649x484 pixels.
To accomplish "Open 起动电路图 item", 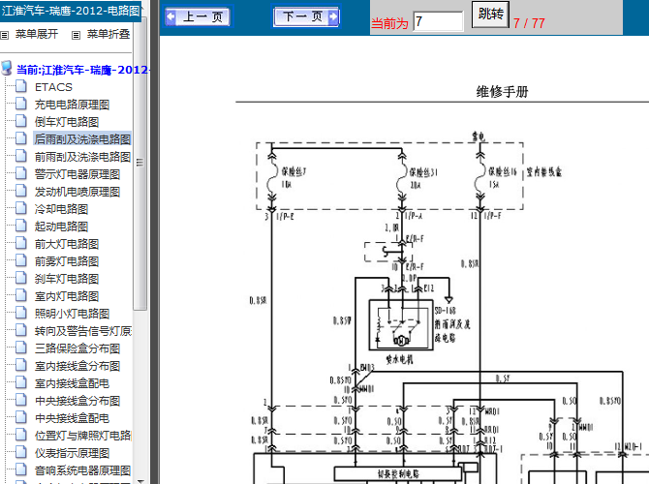I will click(x=61, y=227).
